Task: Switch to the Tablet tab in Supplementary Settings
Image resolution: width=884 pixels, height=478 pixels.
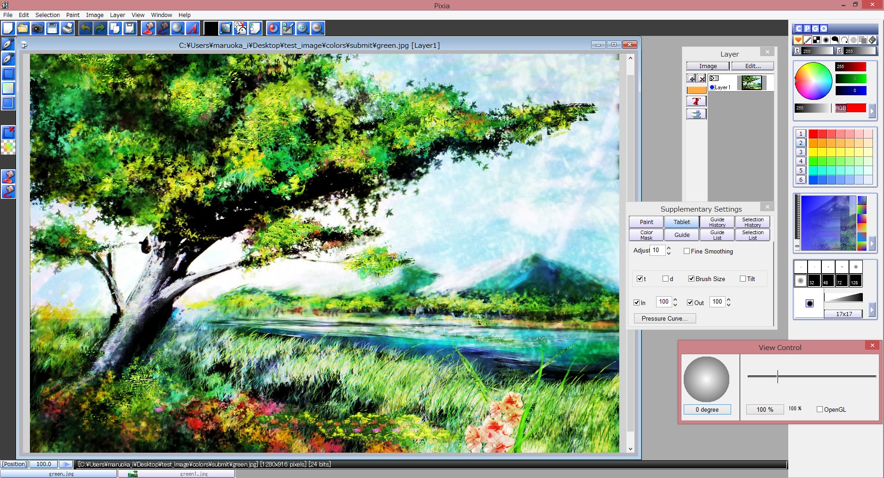Action: (681, 222)
